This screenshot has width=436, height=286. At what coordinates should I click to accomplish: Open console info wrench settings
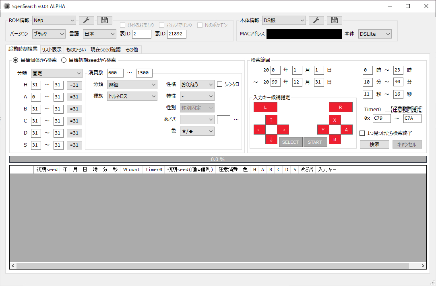(x=316, y=20)
